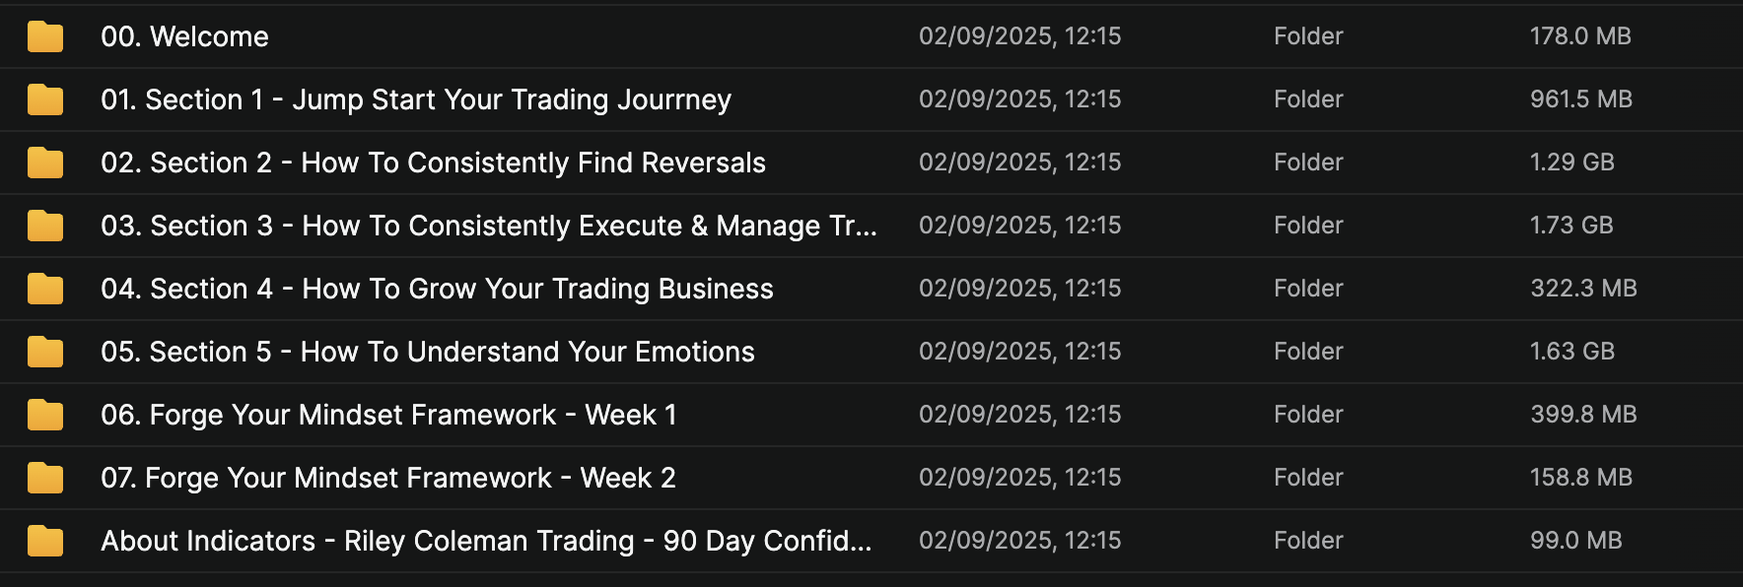
Task: Click folder icon for Mindset Framework Week 1
Action: pyautogui.click(x=45, y=416)
